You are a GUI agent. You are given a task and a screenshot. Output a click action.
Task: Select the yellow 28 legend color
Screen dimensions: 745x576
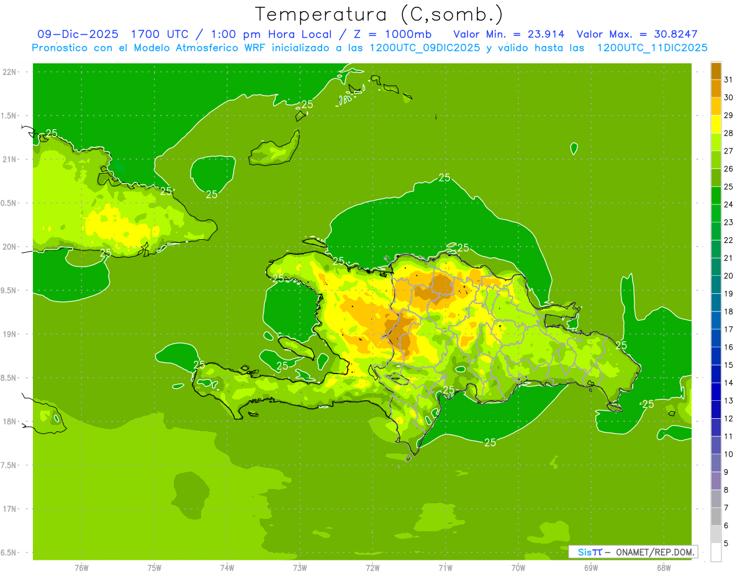716,124
